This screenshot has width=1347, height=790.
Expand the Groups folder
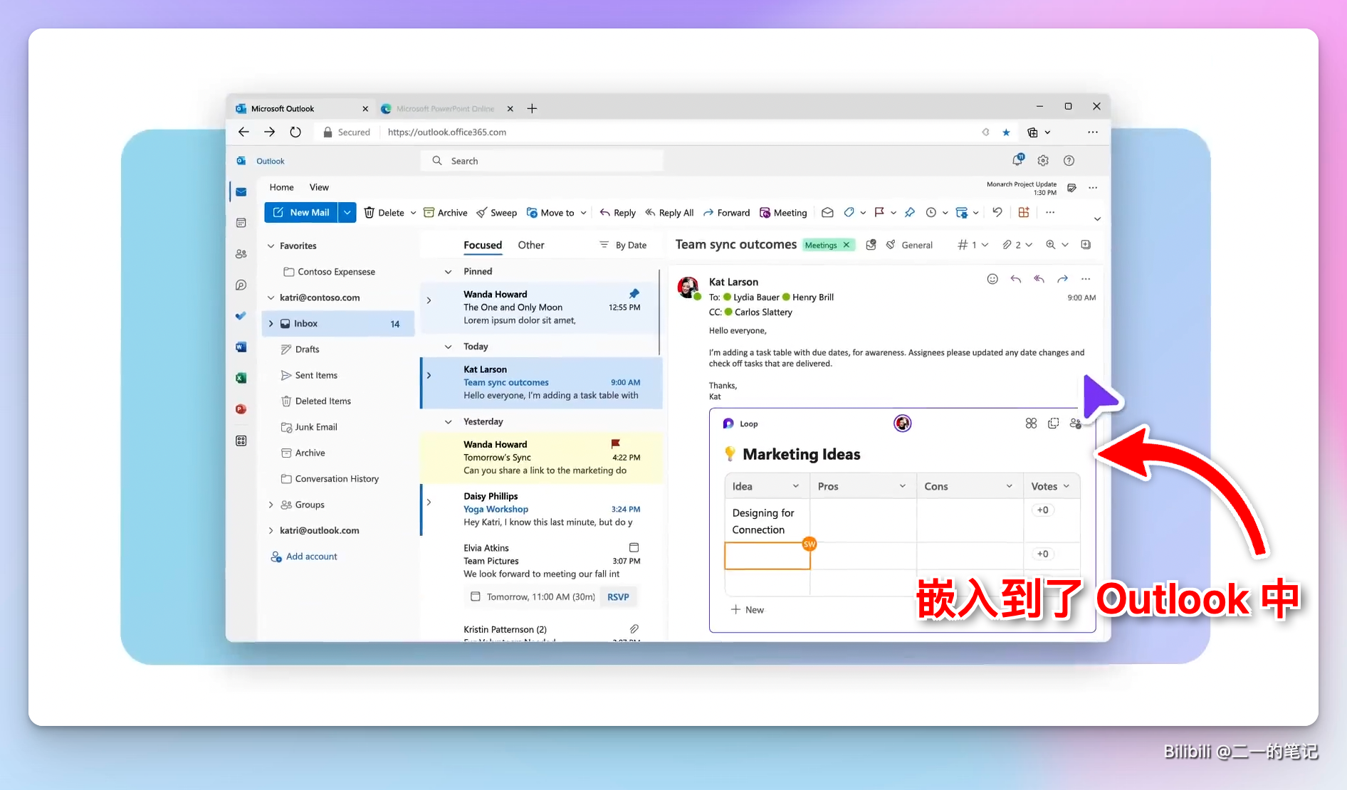(x=271, y=505)
